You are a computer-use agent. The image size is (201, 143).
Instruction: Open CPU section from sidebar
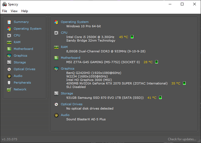point(17,35)
